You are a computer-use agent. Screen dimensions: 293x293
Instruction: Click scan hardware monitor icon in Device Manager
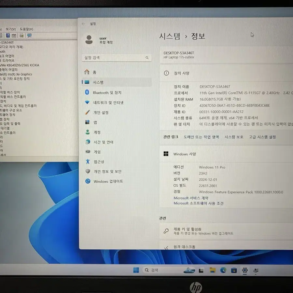click(29, 35)
